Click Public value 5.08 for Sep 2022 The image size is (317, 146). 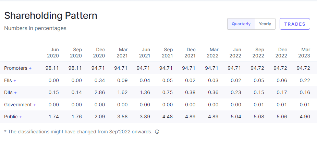click(257, 117)
